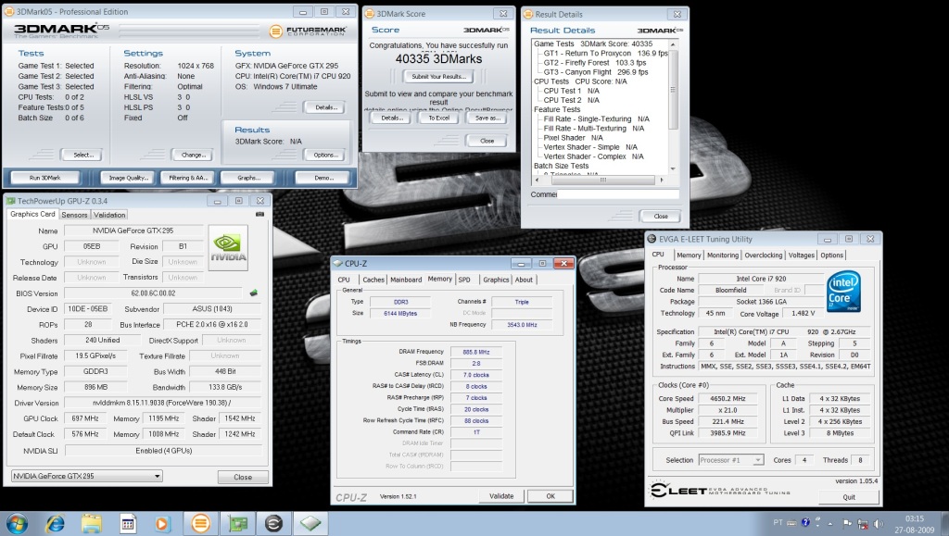Click the Run 3DMark button

(x=45, y=178)
